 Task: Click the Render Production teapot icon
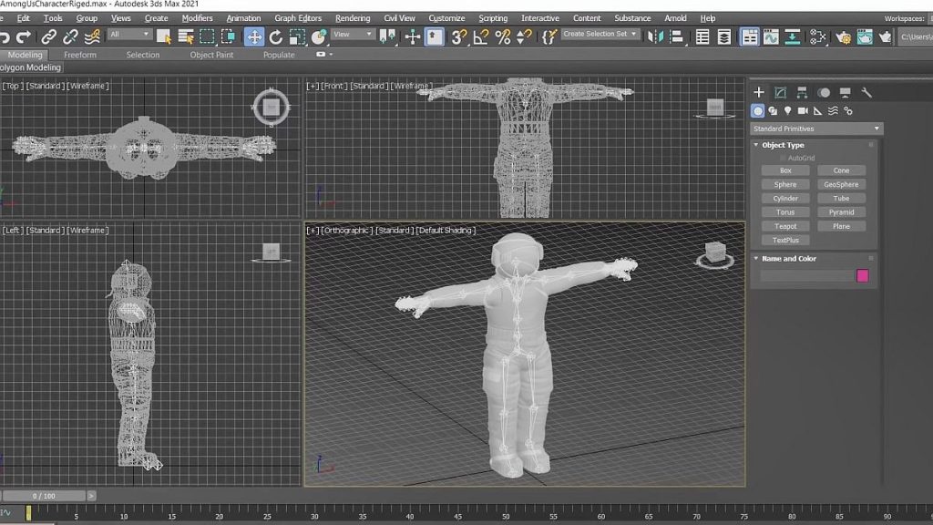coord(886,37)
